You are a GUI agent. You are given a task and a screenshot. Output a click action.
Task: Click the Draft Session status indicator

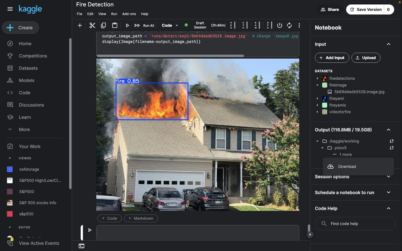(x=200, y=25)
